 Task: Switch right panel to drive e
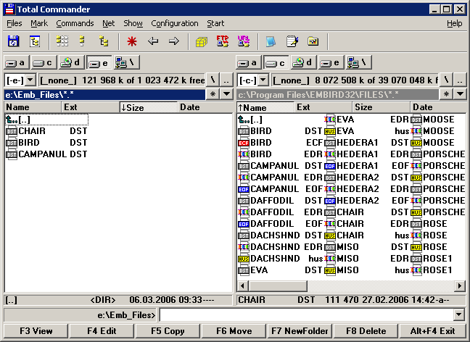coord(331,63)
